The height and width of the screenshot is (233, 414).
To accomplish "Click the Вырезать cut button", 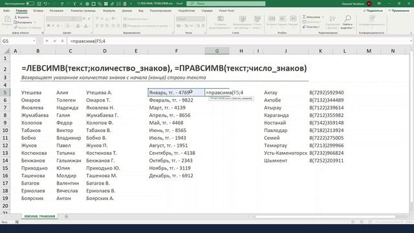I will pos(21,17).
